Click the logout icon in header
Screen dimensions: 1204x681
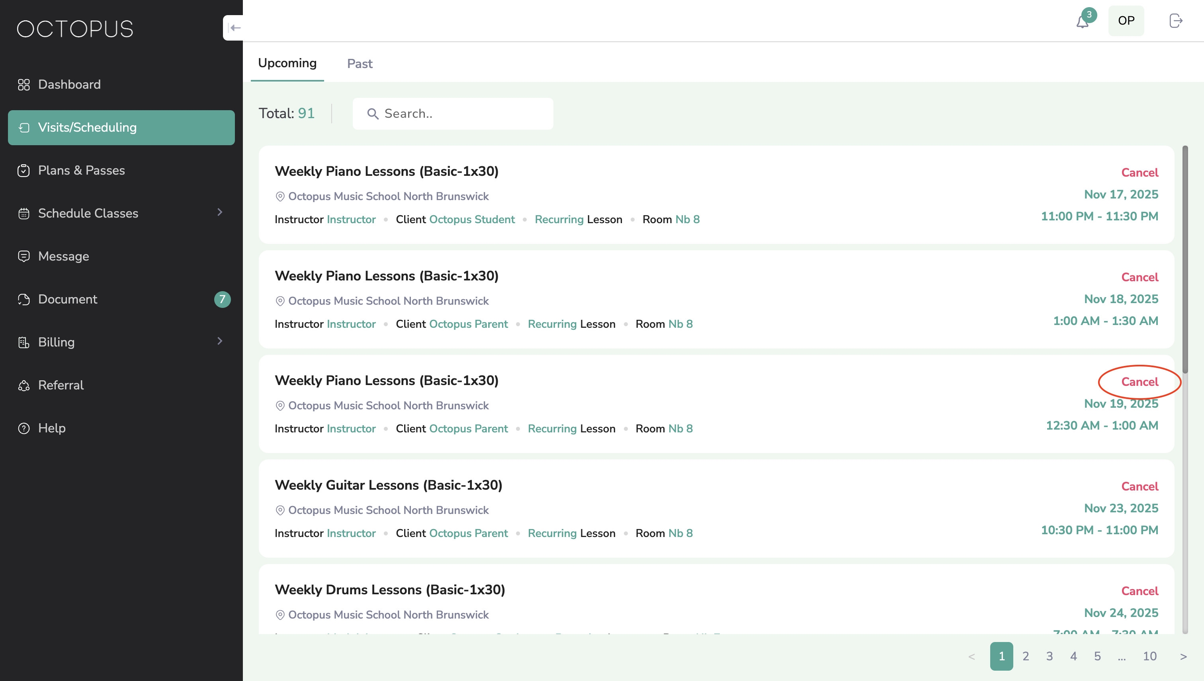1175,21
